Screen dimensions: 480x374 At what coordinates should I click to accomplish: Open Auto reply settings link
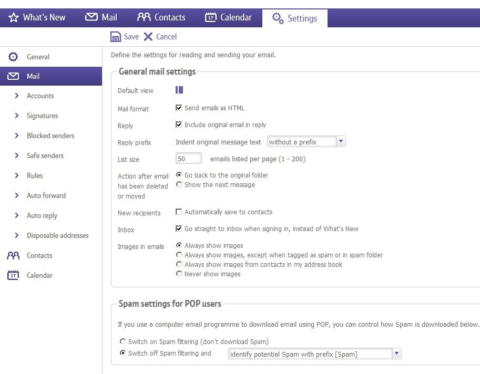[x=42, y=215]
